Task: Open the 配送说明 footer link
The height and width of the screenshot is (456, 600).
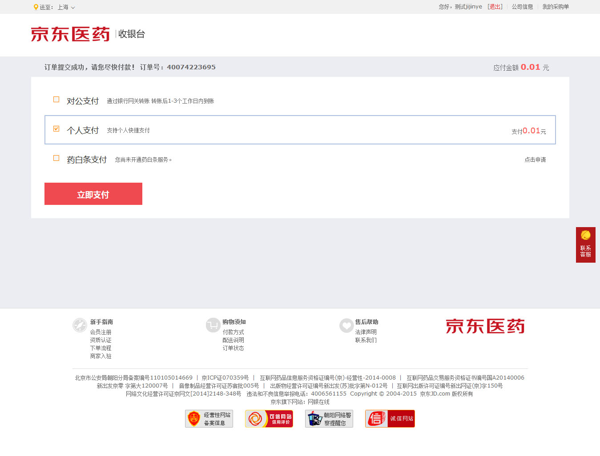Action: coord(233,340)
